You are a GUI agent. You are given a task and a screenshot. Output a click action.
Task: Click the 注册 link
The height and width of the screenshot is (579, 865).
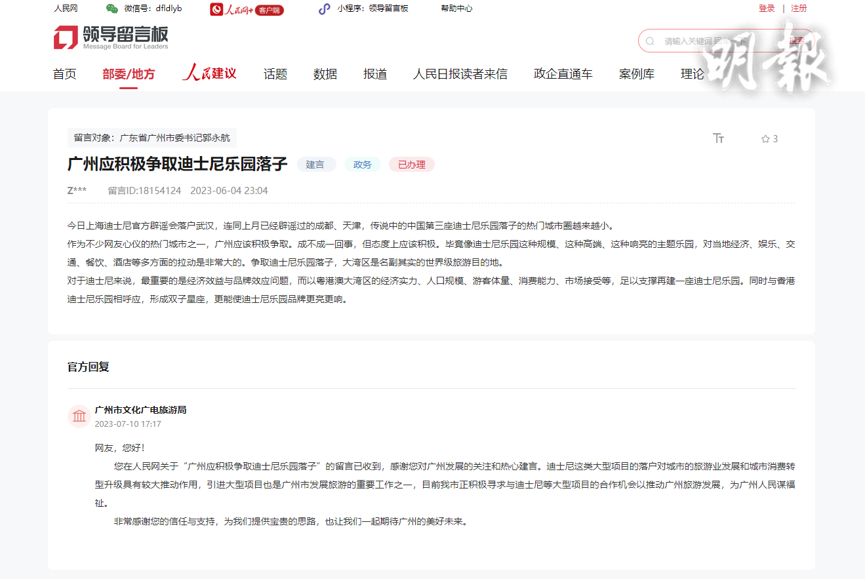coord(799,9)
